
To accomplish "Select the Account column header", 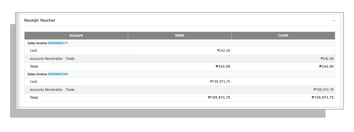I will pyautogui.click(x=76, y=36).
